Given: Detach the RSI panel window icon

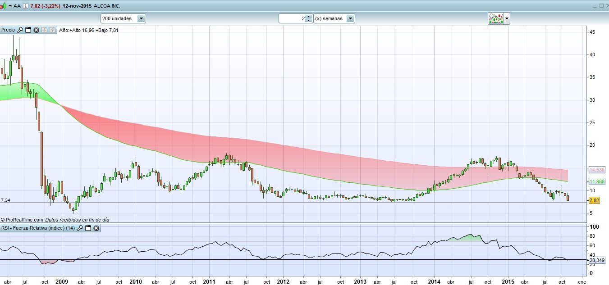Looking at the screenshot, I should point(88,228).
